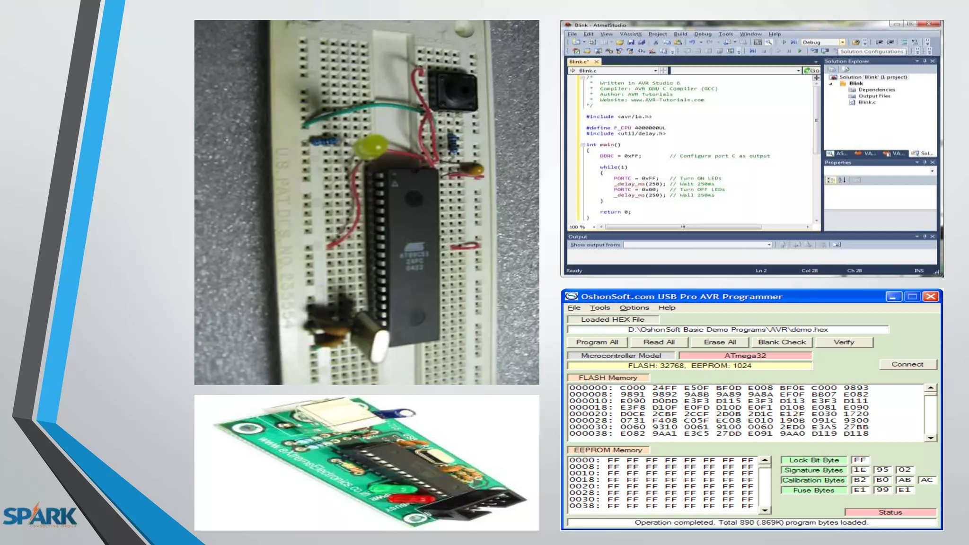Screen dimensions: 969x545
Task: Collapse the Blink project tree node
Action: point(831,84)
